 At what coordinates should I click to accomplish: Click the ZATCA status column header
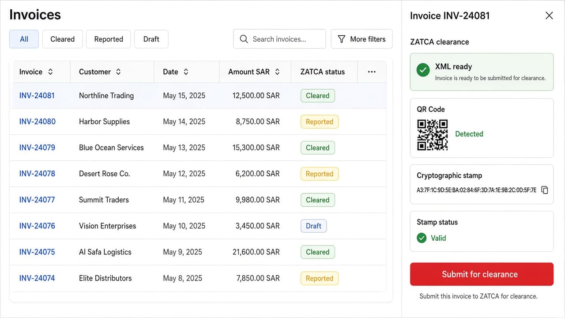[x=323, y=72]
